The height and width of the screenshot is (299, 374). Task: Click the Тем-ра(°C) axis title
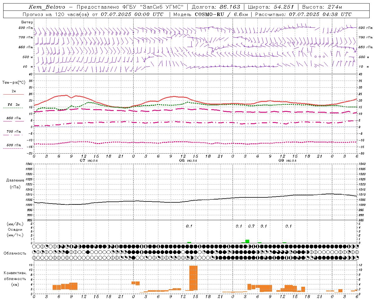click(x=14, y=83)
